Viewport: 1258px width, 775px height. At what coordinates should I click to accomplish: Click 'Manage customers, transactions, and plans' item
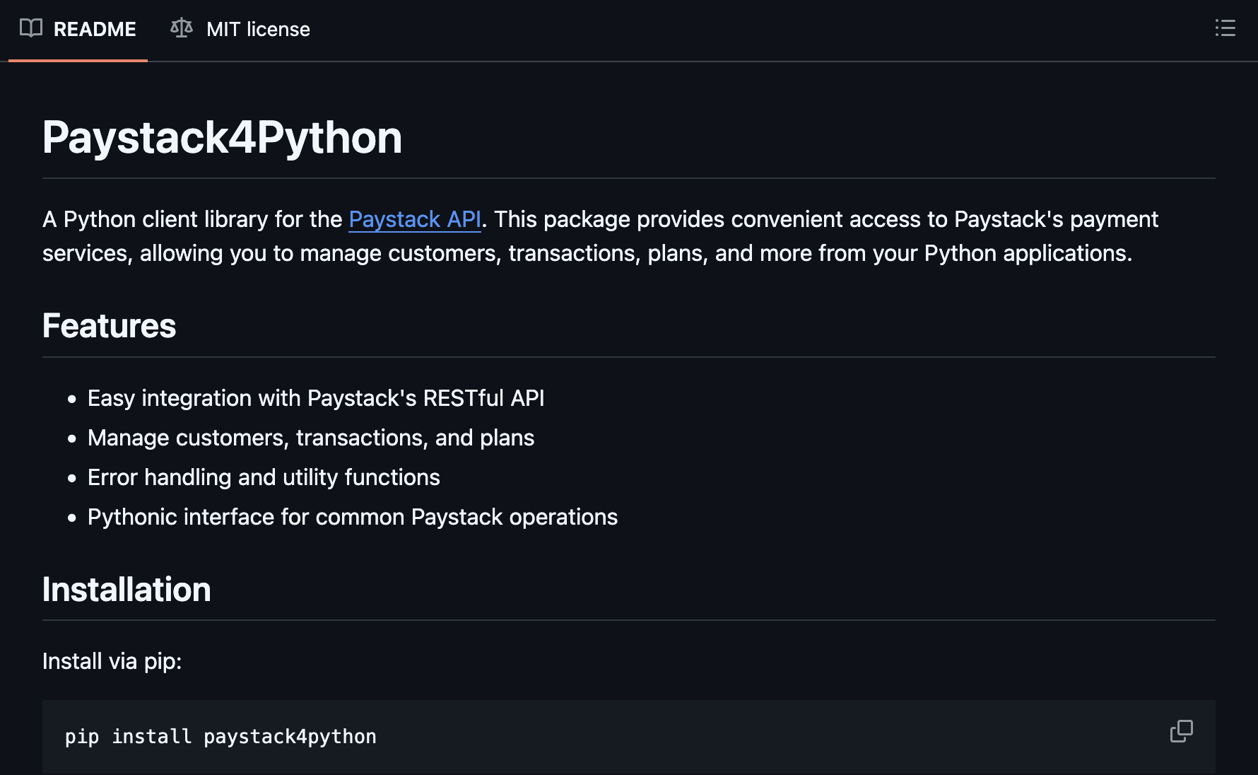tap(310, 438)
